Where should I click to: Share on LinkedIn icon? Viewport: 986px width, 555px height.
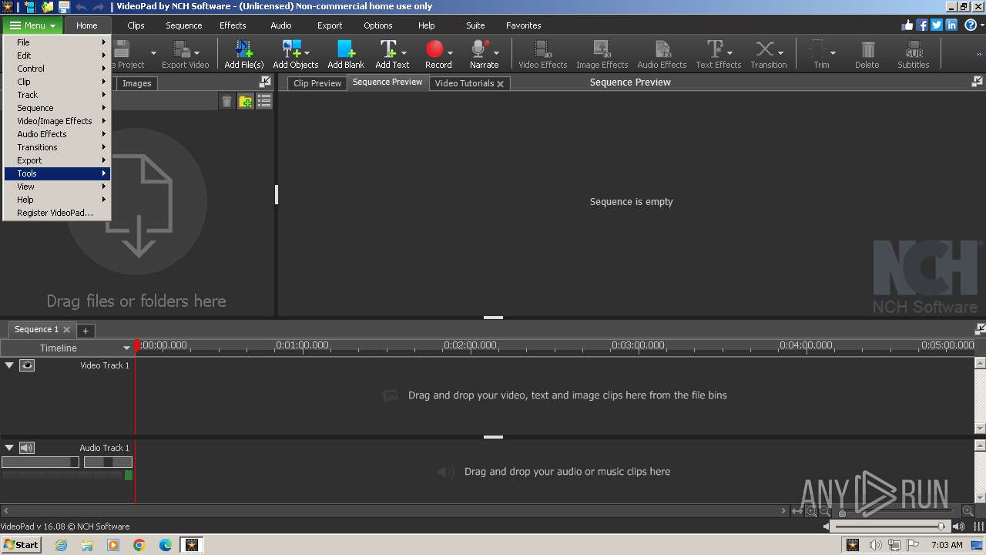point(951,25)
